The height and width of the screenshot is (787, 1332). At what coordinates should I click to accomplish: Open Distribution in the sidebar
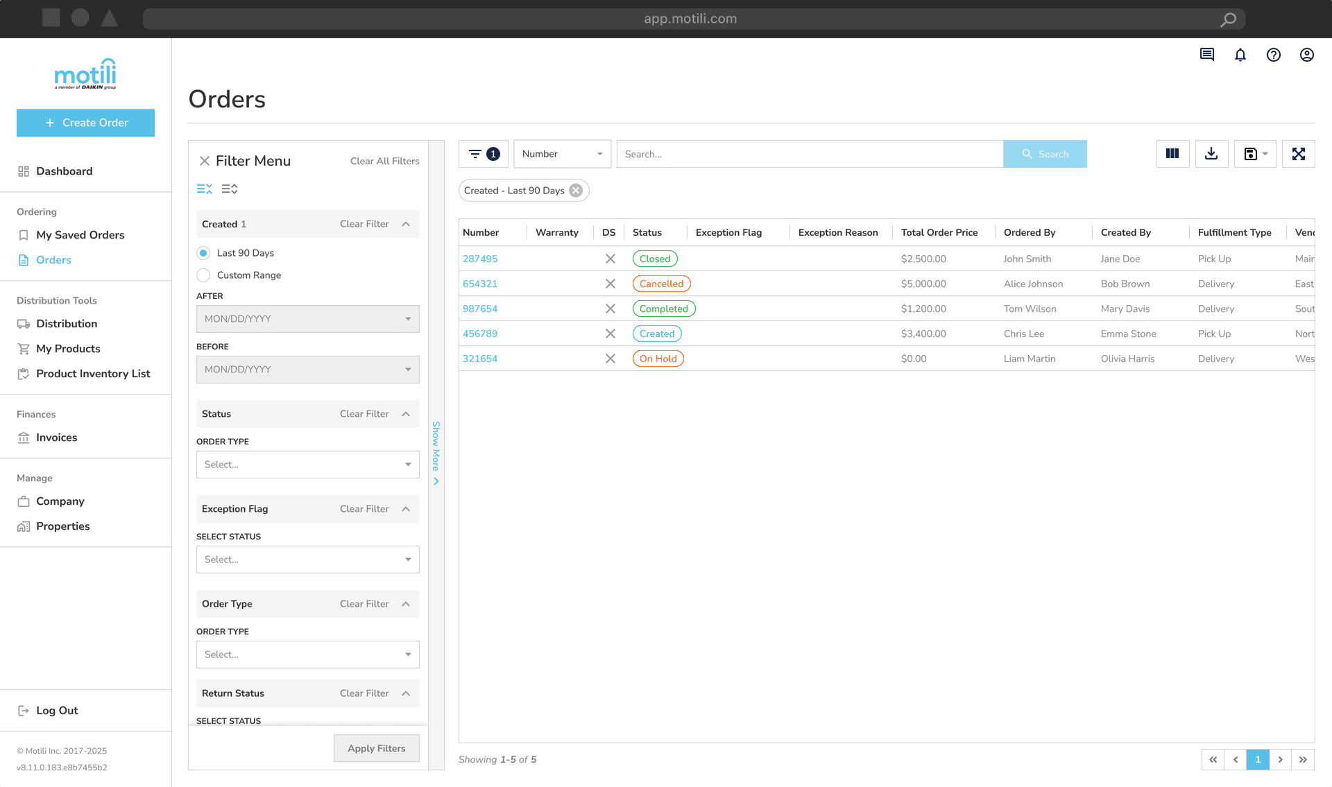point(67,324)
